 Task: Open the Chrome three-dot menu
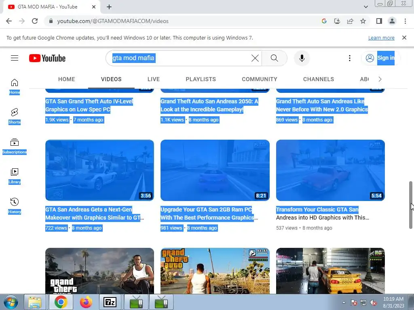[x=405, y=21]
